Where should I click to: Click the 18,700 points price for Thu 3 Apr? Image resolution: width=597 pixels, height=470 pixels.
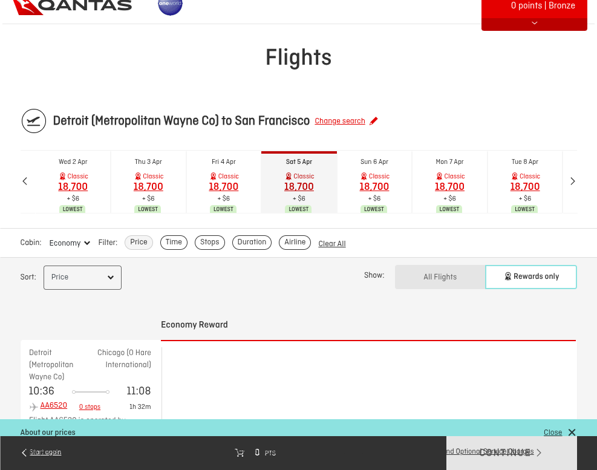(x=148, y=187)
